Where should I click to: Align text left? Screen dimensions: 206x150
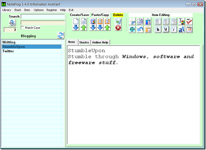pos(158,22)
